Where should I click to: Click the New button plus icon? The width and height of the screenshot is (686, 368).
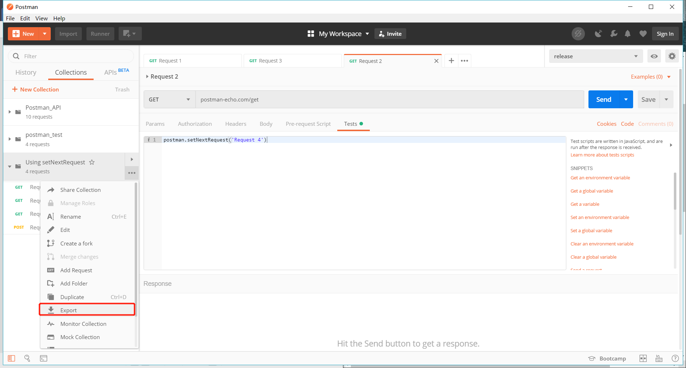tap(16, 34)
